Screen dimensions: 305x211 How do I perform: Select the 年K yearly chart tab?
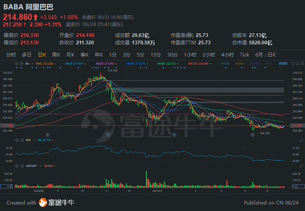coord(99,55)
